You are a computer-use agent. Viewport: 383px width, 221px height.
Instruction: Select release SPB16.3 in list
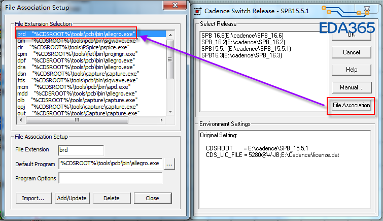tap(241, 55)
